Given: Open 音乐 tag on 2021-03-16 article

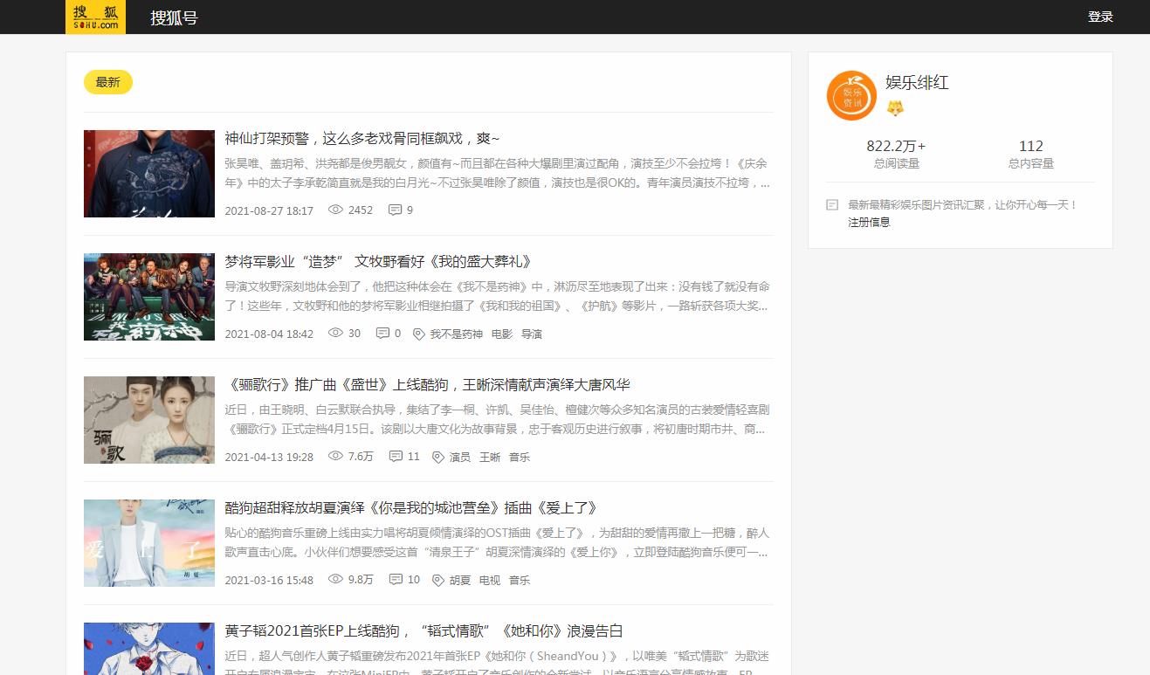Looking at the screenshot, I should (520, 580).
